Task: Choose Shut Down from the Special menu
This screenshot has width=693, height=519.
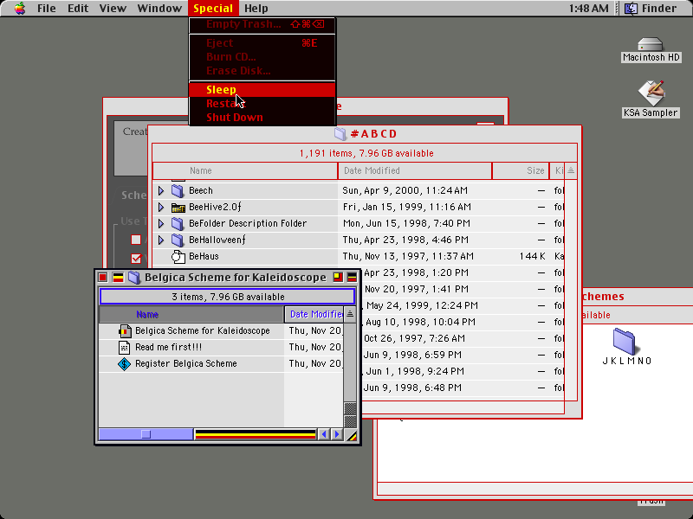Action: 262,118
